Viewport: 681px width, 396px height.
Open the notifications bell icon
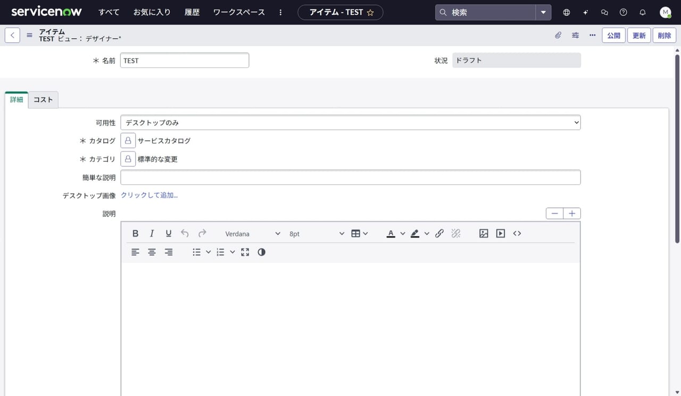click(x=643, y=12)
